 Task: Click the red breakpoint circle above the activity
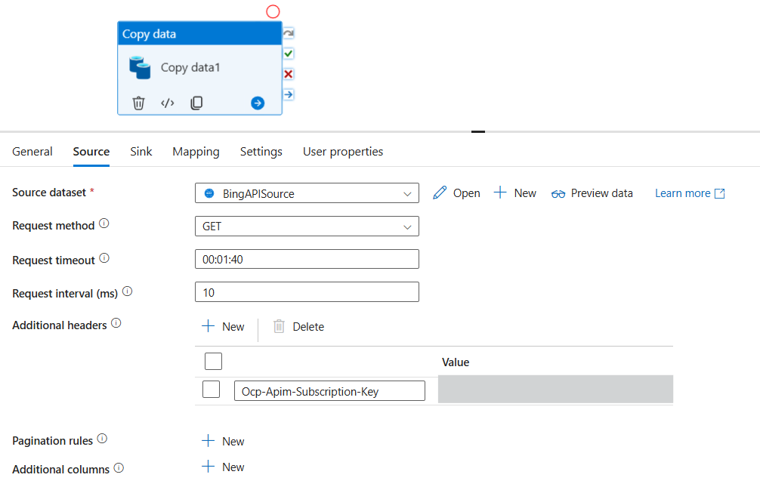(273, 11)
